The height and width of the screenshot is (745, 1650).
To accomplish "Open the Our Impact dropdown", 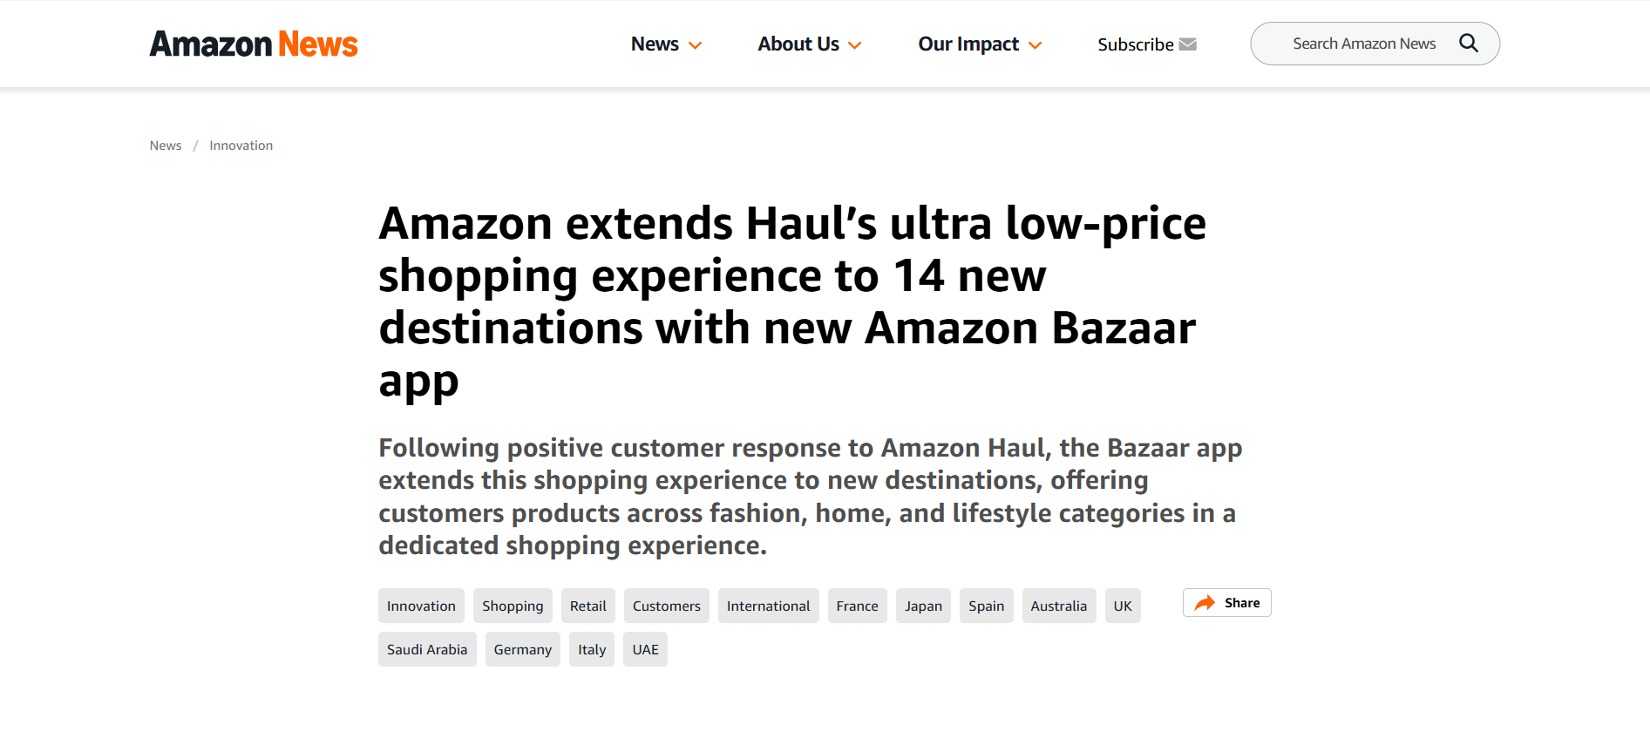I will coord(979,44).
